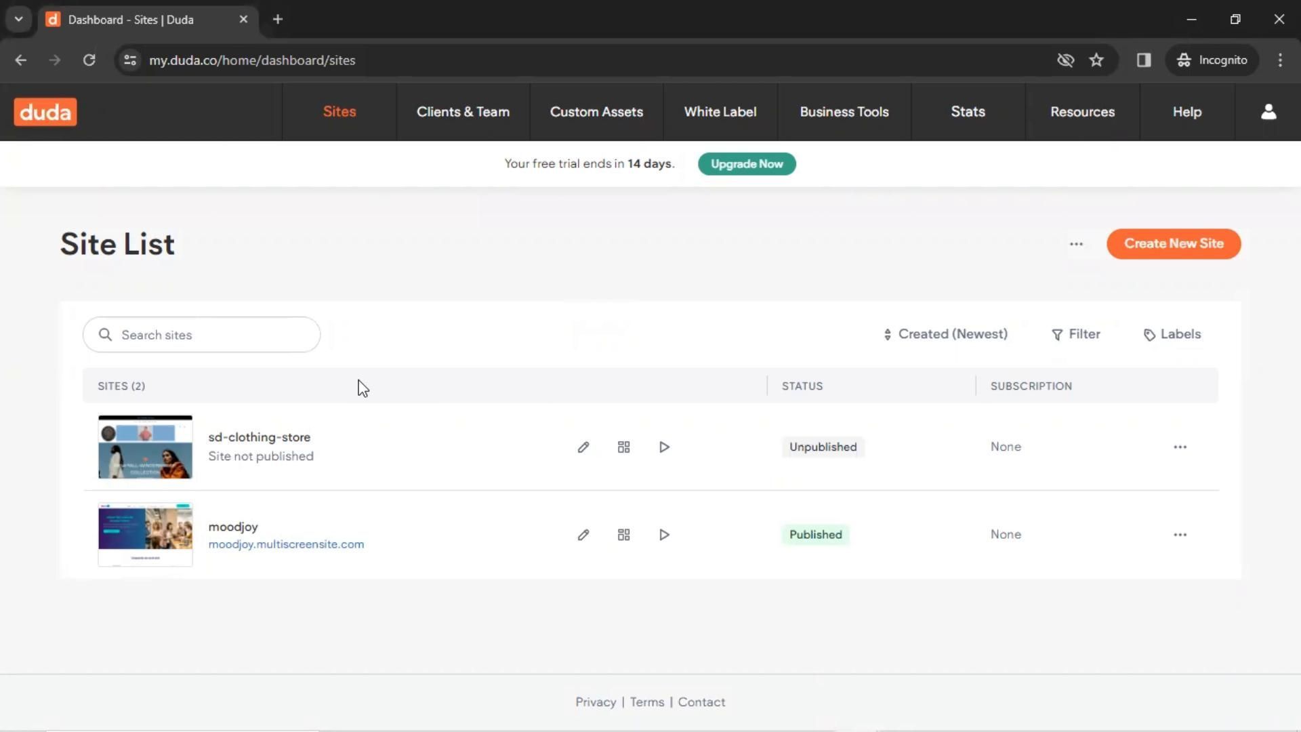Viewport: 1301px width, 732px height.
Task: Open the Labels menu
Action: click(1172, 334)
